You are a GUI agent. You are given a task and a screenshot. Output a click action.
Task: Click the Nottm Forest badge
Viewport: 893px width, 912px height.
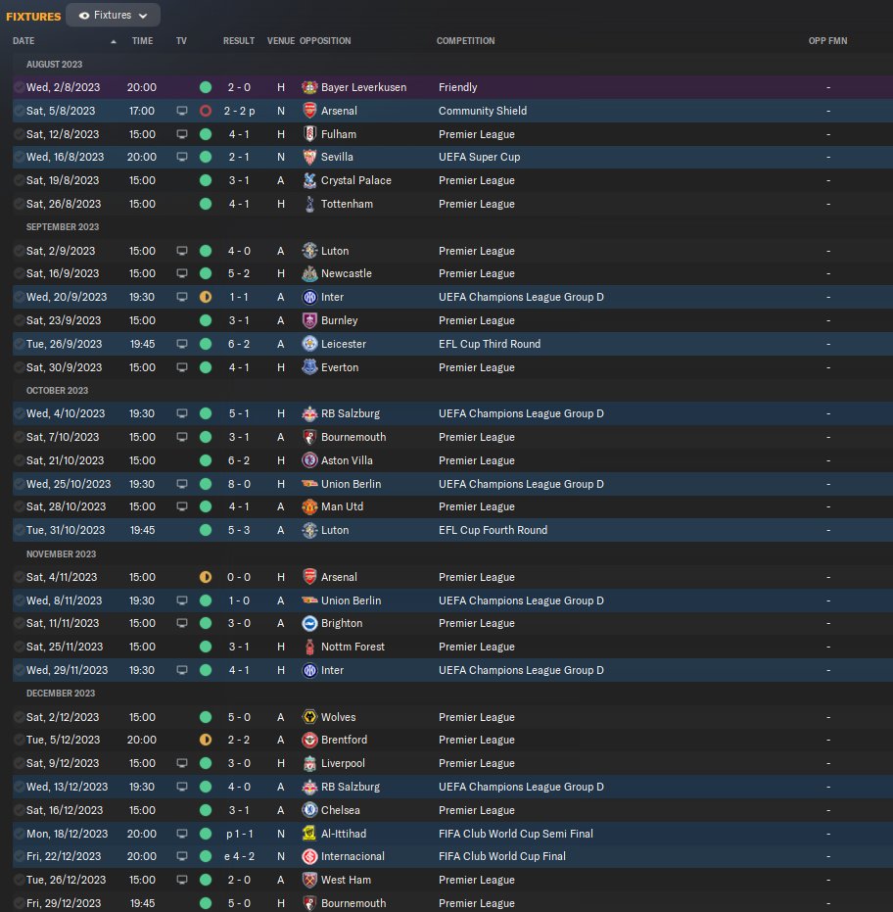pos(309,647)
